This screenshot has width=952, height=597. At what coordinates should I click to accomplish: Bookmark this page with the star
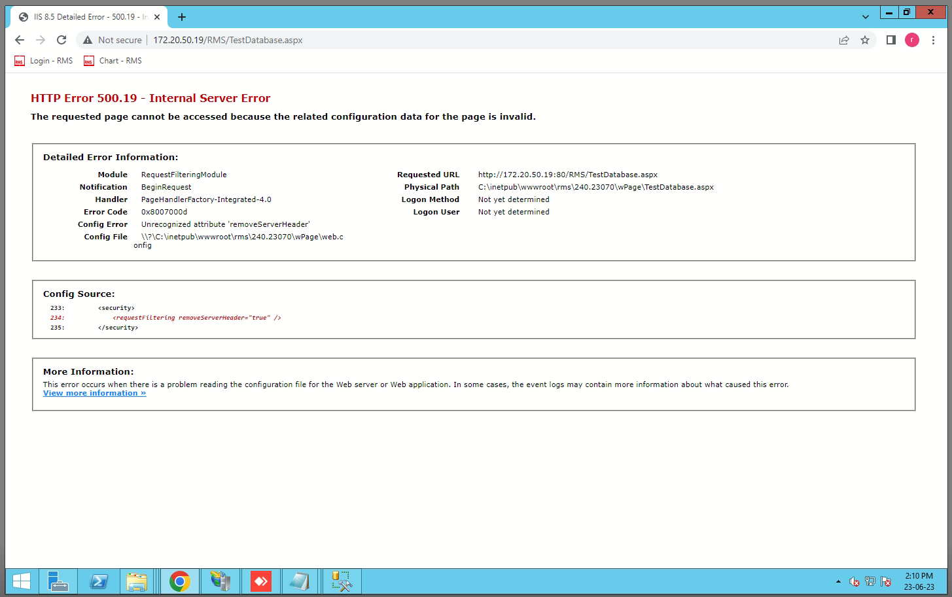(865, 40)
